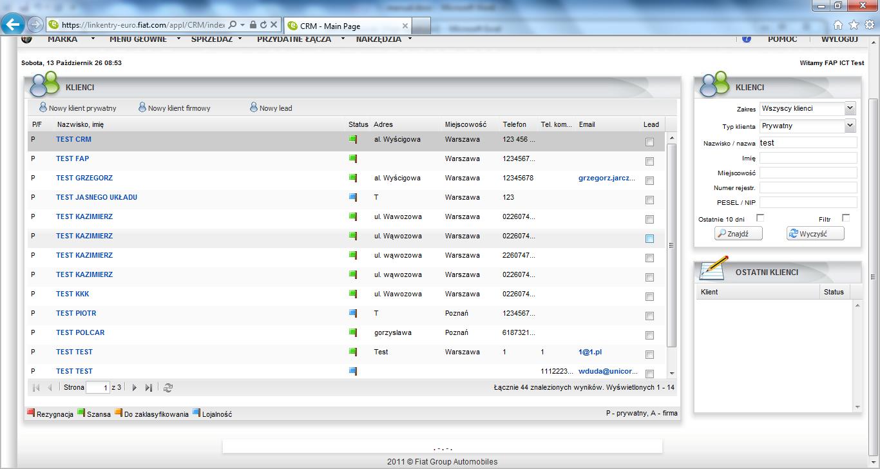The height and width of the screenshot is (469, 880).
Task: Go to last page of results
Action: pyautogui.click(x=149, y=388)
